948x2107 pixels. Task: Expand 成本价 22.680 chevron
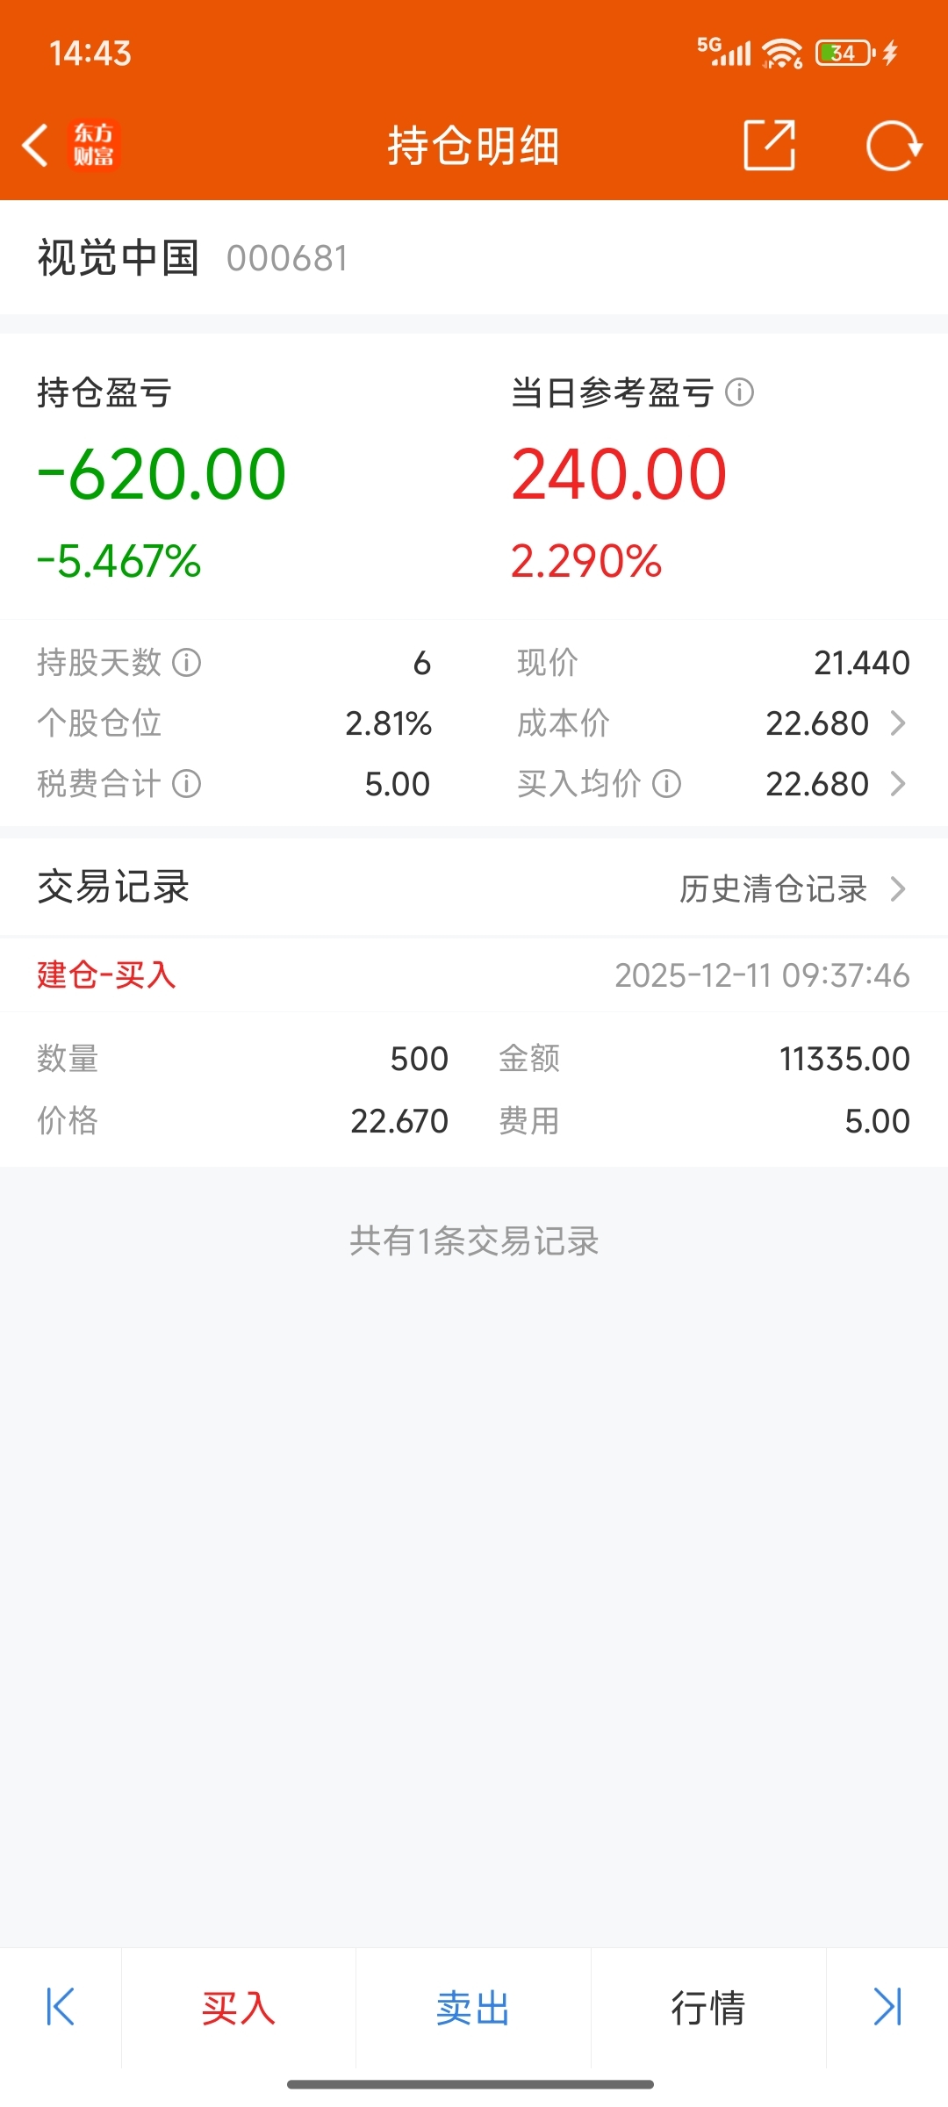click(x=897, y=723)
